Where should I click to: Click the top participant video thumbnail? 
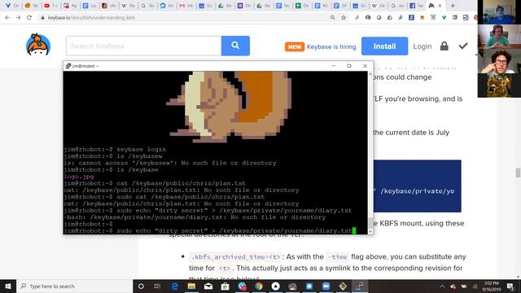(499, 12)
